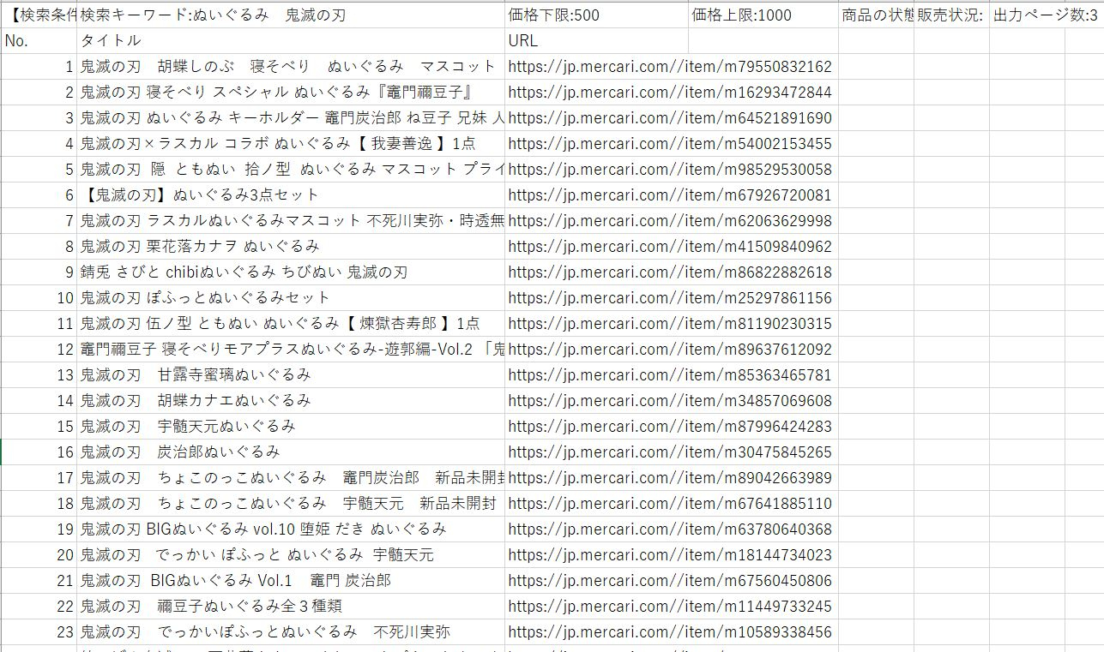Viewport: 1104px width, 652px height.
Task: Open link ending m54002153455
Action: pyautogui.click(x=670, y=143)
